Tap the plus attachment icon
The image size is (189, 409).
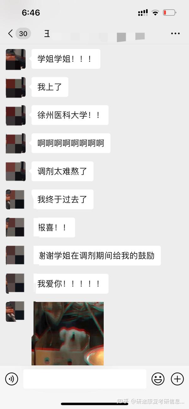pyautogui.click(x=177, y=378)
